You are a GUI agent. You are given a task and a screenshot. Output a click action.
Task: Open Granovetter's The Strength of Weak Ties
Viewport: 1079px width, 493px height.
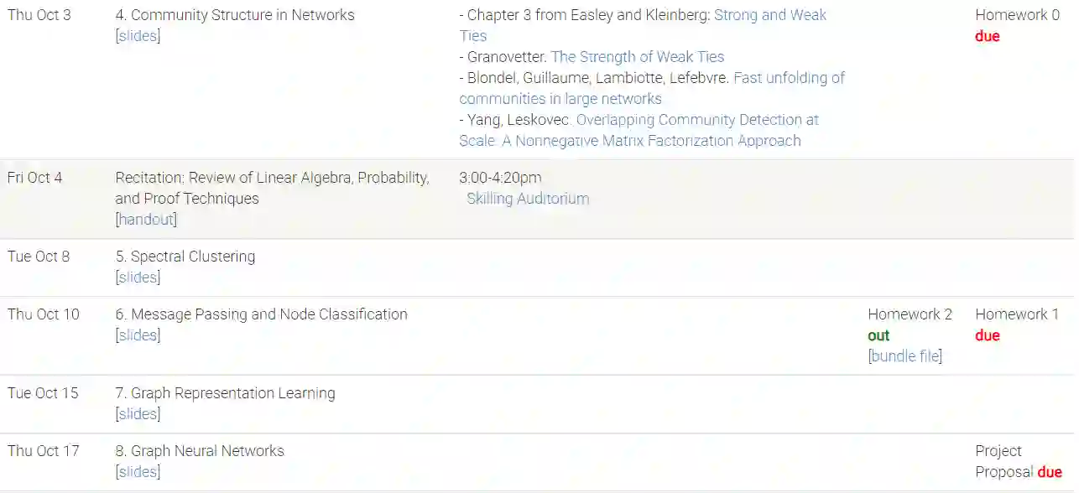point(637,57)
